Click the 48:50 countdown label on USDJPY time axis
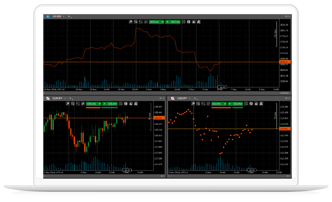The image size is (332, 202). (x=252, y=170)
